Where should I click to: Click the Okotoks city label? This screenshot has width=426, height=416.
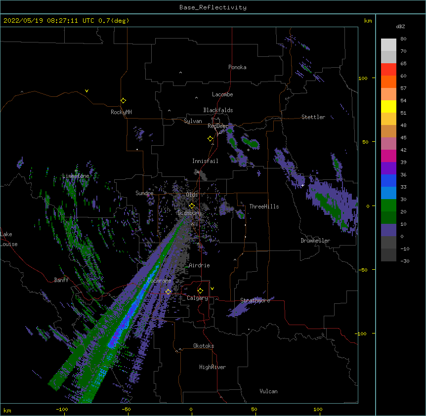[204, 346]
